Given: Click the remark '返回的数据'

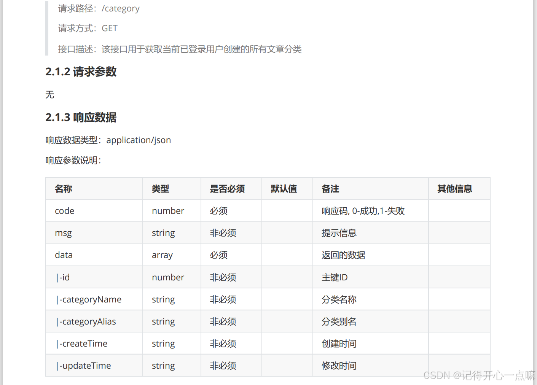Looking at the screenshot, I should coord(343,255).
